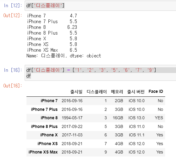176x161 pixels.
Task: Select the iPhone XS row index in table
Action: tap(48, 144)
